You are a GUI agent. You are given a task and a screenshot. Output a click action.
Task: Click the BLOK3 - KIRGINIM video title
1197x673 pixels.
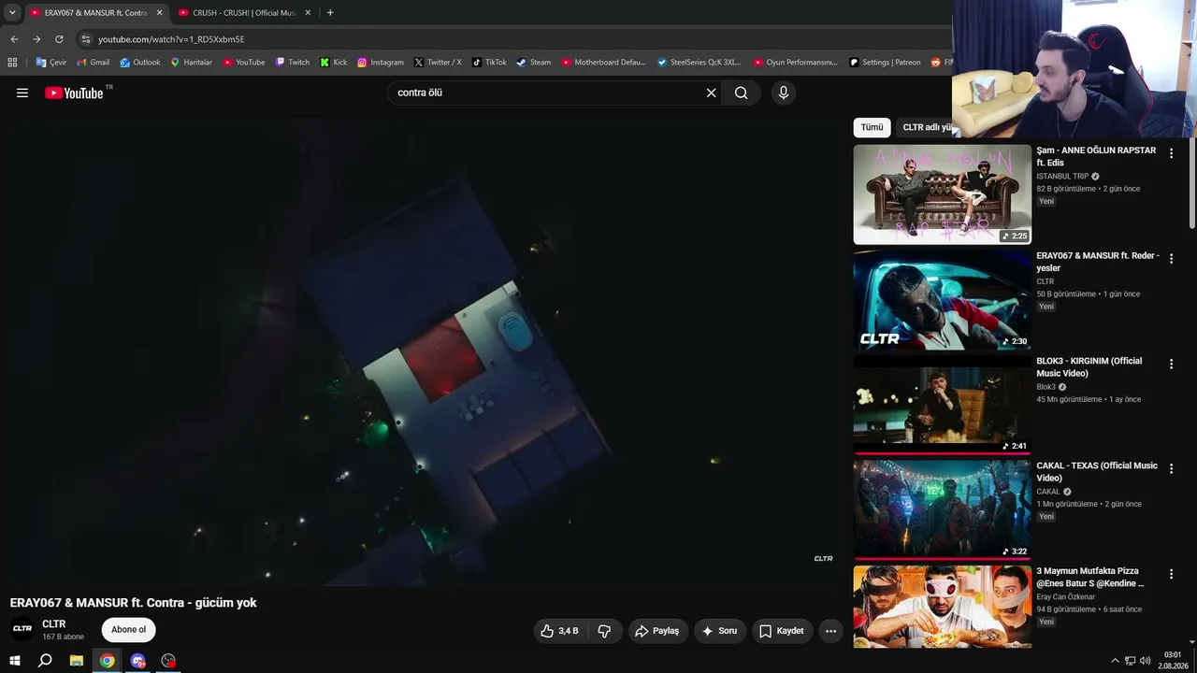click(1089, 367)
